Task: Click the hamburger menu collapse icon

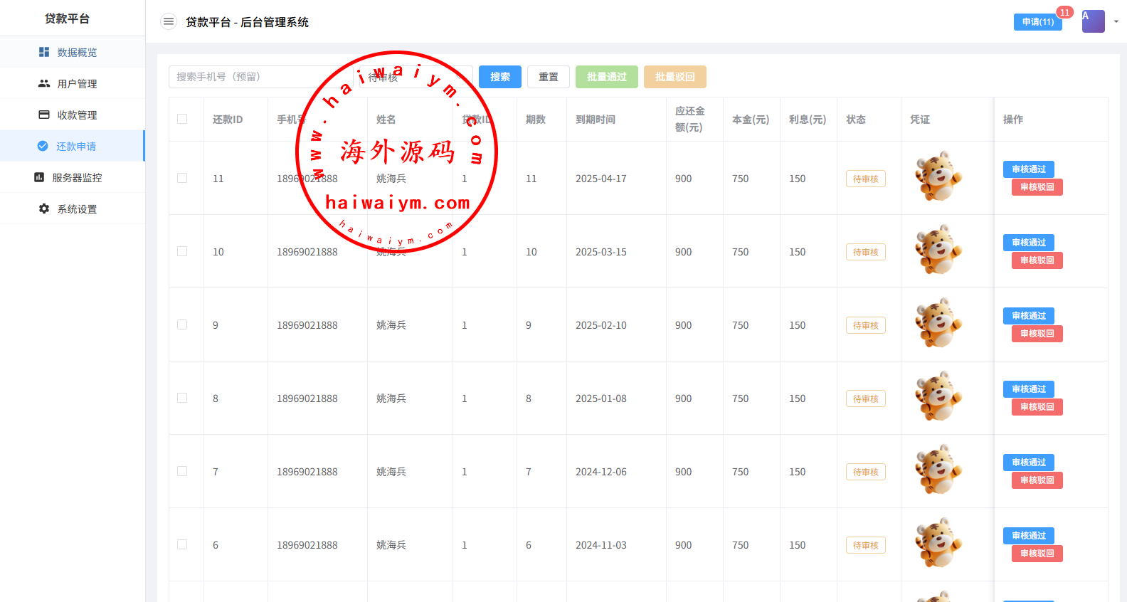Action: click(169, 21)
